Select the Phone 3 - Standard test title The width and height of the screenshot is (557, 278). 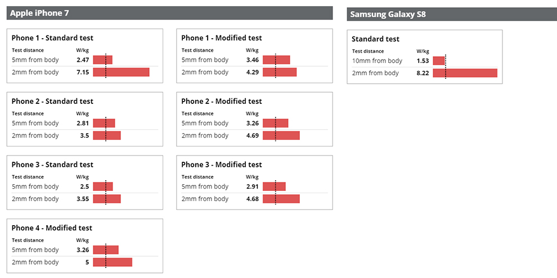(x=52, y=165)
